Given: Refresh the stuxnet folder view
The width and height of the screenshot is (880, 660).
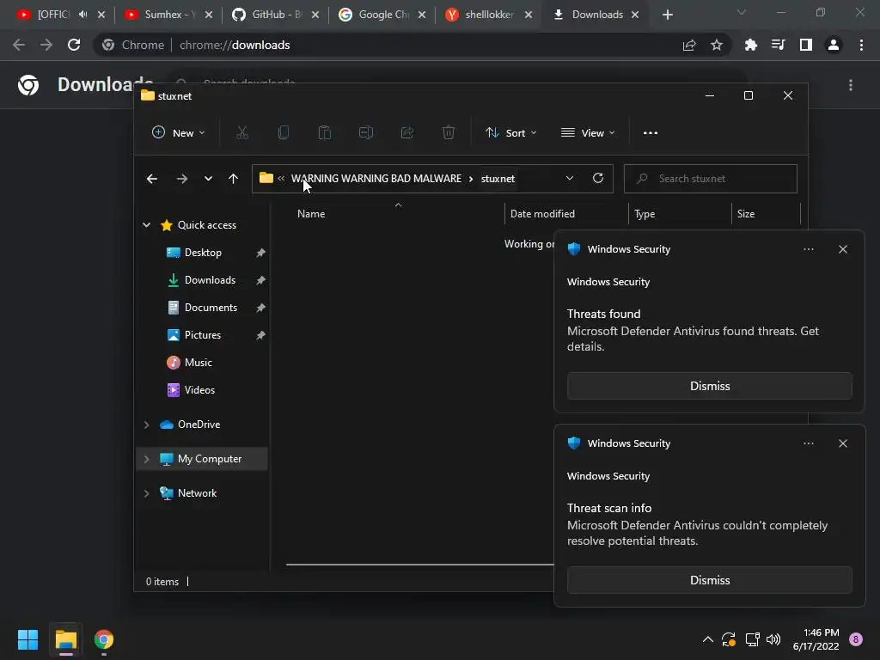Looking at the screenshot, I should 598,178.
